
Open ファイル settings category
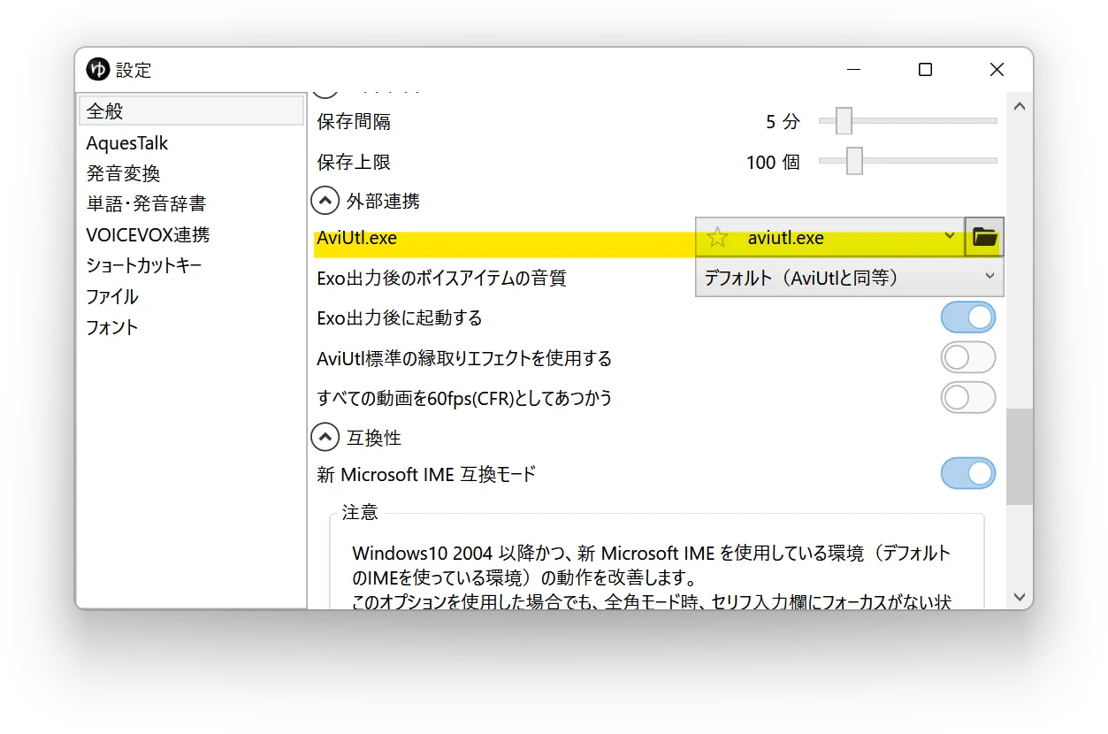[x=112, y=296]
